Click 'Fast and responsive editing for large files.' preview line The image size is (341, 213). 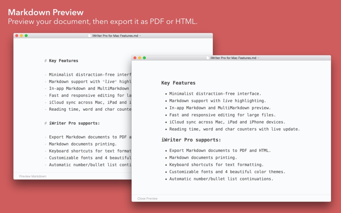click(222, 115)
